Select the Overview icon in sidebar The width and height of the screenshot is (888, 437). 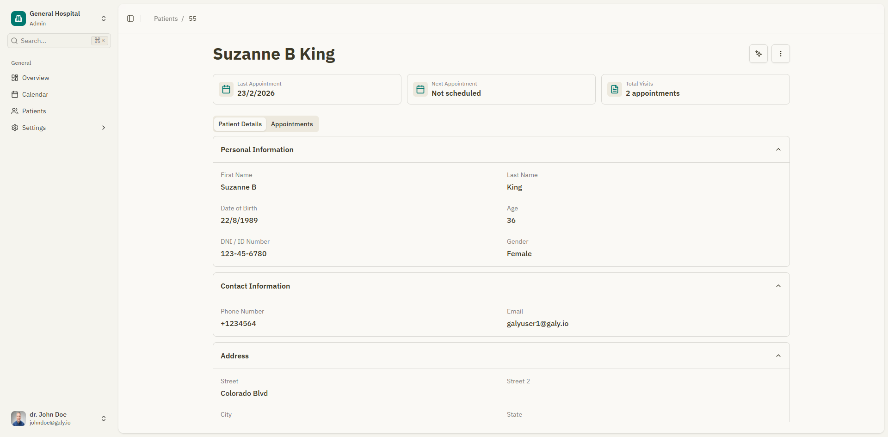point(14,78)
